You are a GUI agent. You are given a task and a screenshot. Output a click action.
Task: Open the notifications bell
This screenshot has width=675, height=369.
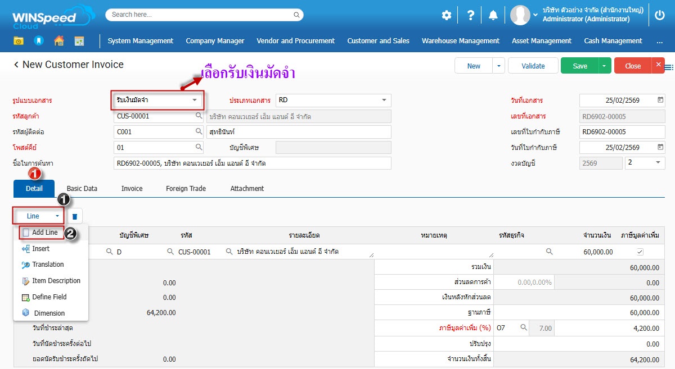click(493, 15)
